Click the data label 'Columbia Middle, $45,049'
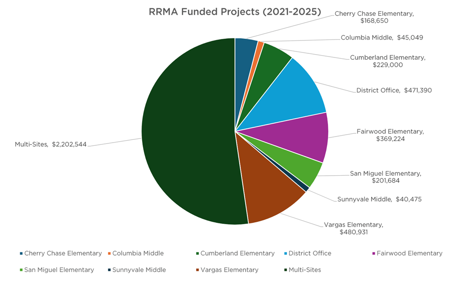Viewport: 460px width, 292px height. click(382, 38)
